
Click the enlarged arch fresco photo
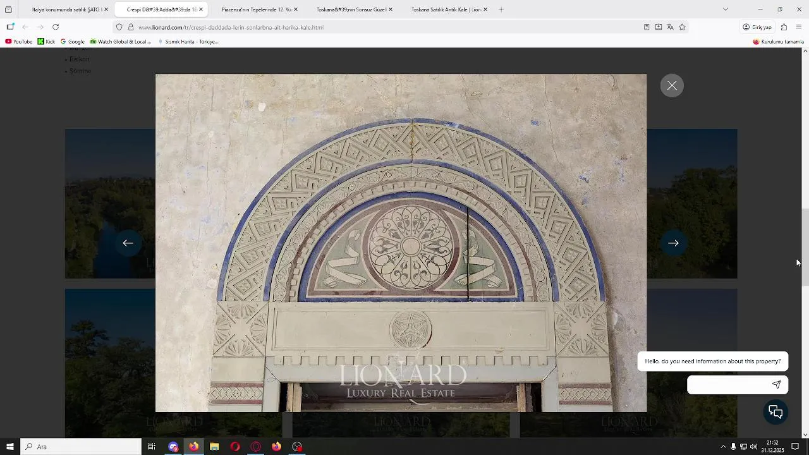tap(401, 243)
